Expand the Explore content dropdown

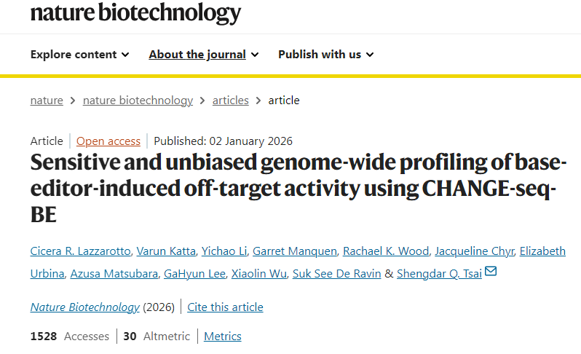tap(79, 55)
